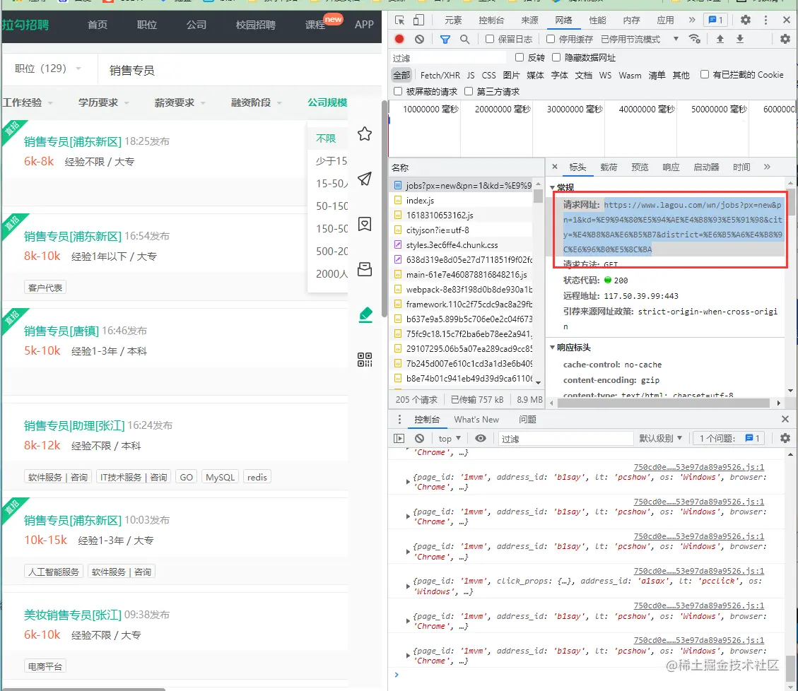Collapse the 常规 headers section
Screen dimensions: 798x691
552,188
